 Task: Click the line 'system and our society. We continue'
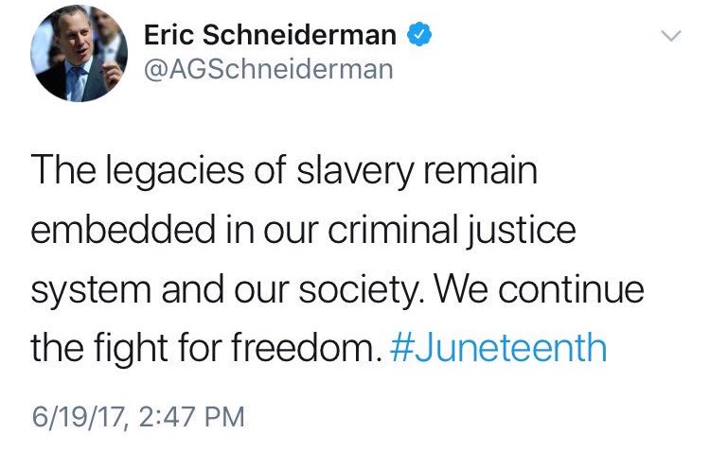pyautogui.click(x=337, y=290)
